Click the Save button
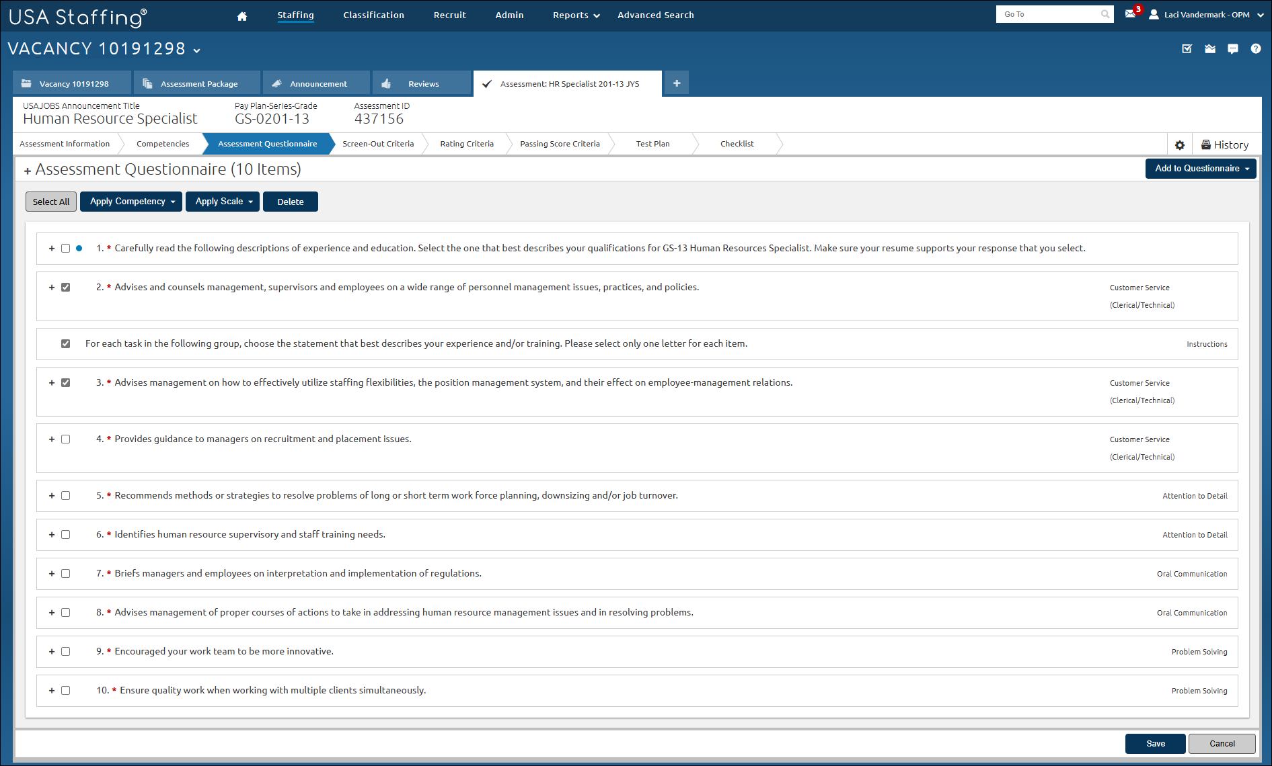The width and height of the screenshot is (1272, 766). pyautogui.click(x=1156, y=744)
